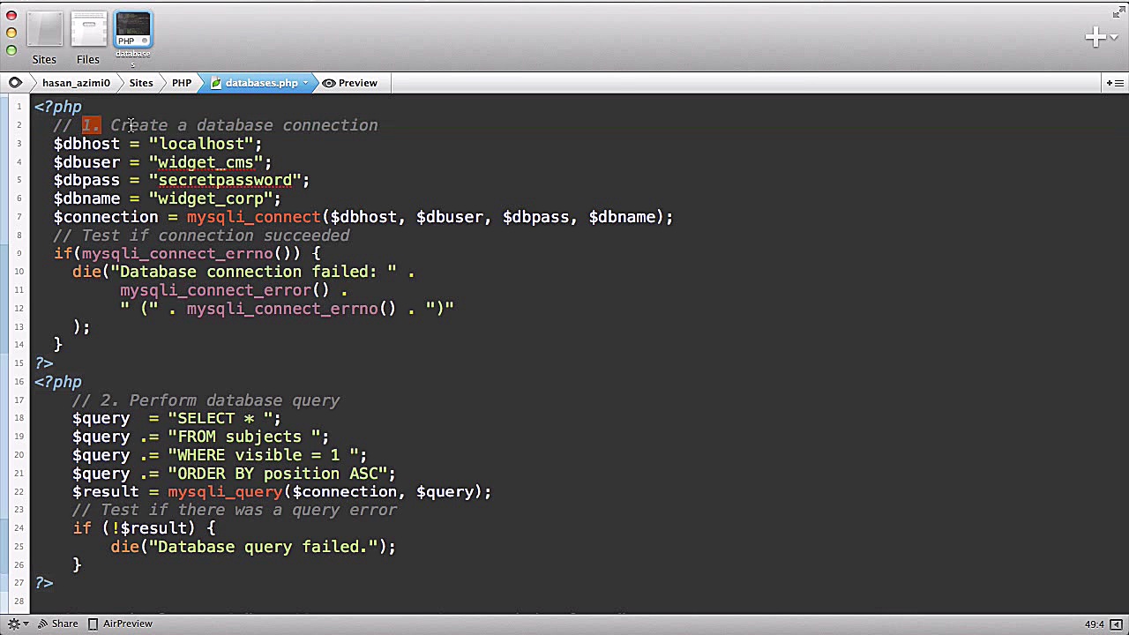Enter full screen mode with the arrows icon
This screenshot has height=635, width=1129.
pyautogui.click(x=1118, y=11)
